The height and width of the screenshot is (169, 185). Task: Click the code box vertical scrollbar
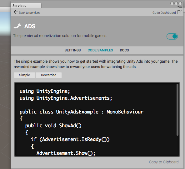[x=177, y=110]
